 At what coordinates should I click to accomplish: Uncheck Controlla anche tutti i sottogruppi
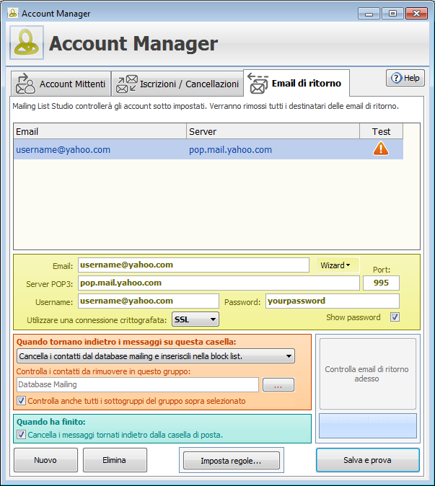click(21, 401)
